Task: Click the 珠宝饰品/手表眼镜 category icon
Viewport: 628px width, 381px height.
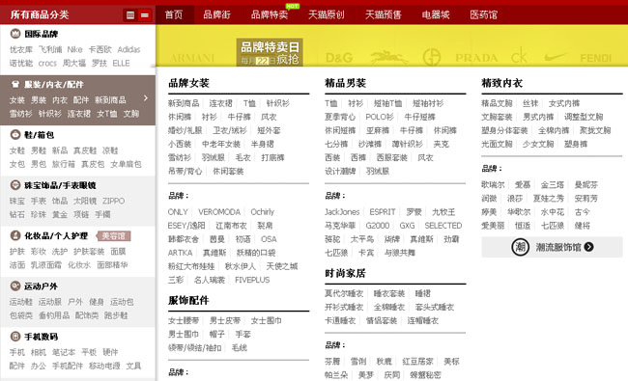Action: click(x=15, y=185)
